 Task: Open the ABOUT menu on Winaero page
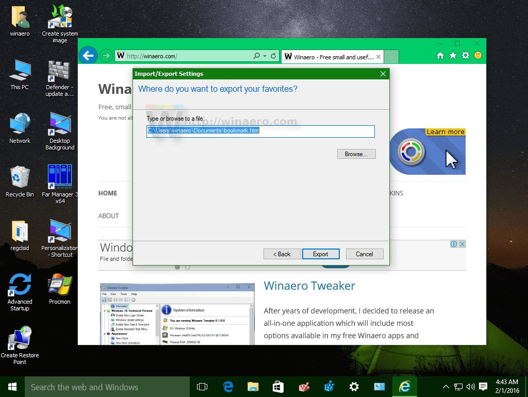point(108,216)
